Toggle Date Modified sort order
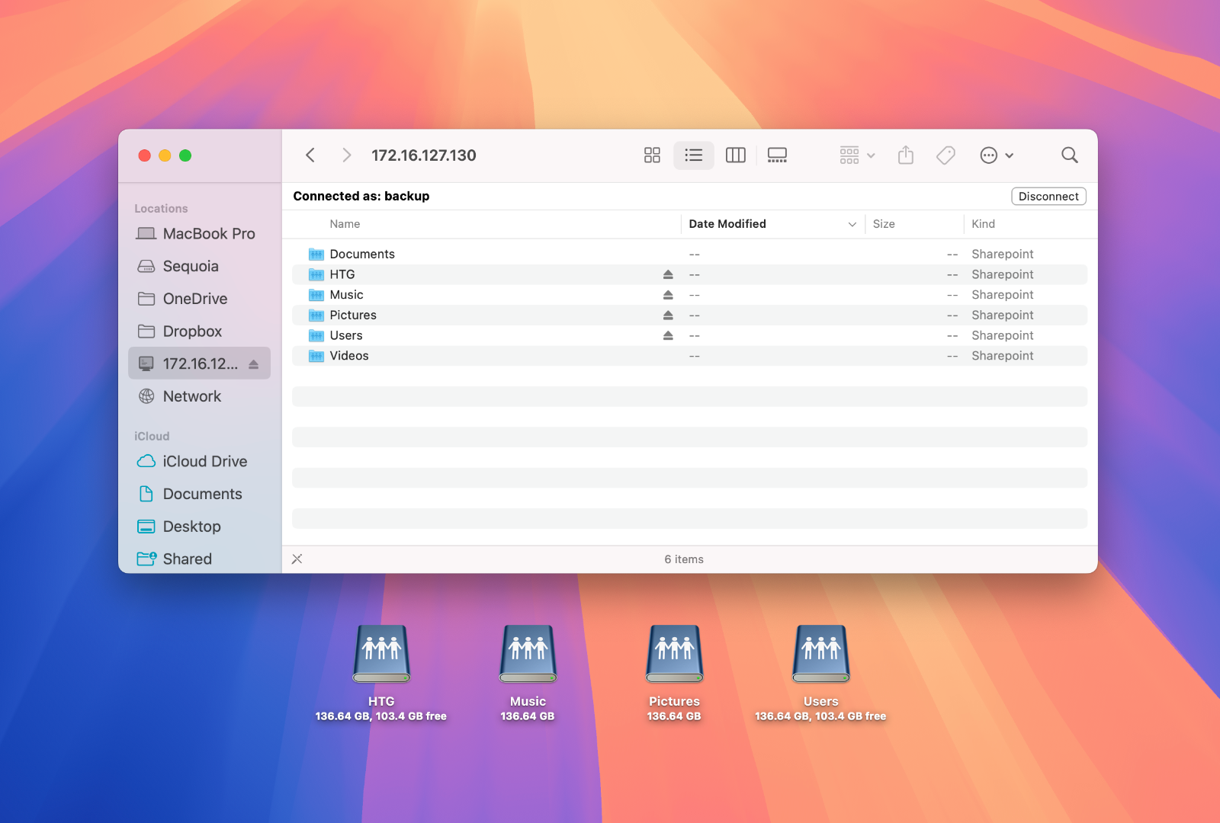 tap(772, 224)
